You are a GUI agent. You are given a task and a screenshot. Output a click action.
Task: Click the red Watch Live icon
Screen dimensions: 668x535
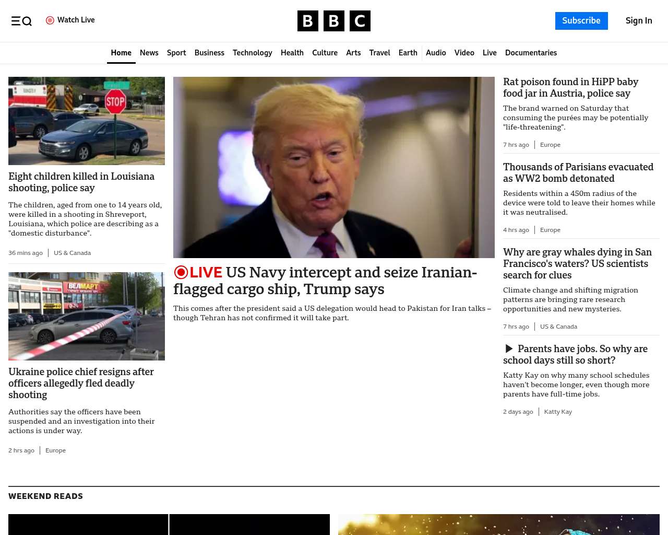click(x=50, y=20)
